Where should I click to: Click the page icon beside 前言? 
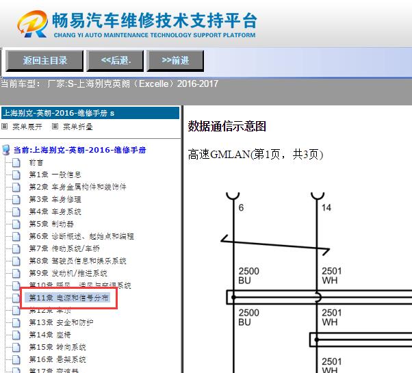click(16, 163)
